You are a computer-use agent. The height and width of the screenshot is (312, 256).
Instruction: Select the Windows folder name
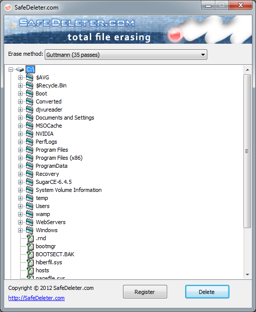click(47, 230)
